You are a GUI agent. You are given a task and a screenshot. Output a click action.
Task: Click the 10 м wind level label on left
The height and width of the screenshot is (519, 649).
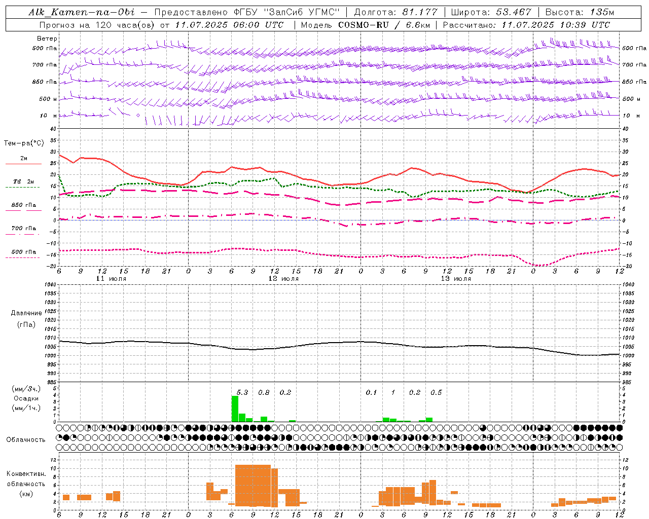[49, 116]
